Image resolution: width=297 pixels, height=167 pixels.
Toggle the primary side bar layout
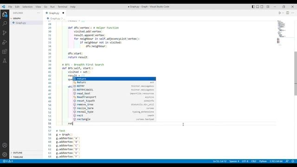[253, 6]
